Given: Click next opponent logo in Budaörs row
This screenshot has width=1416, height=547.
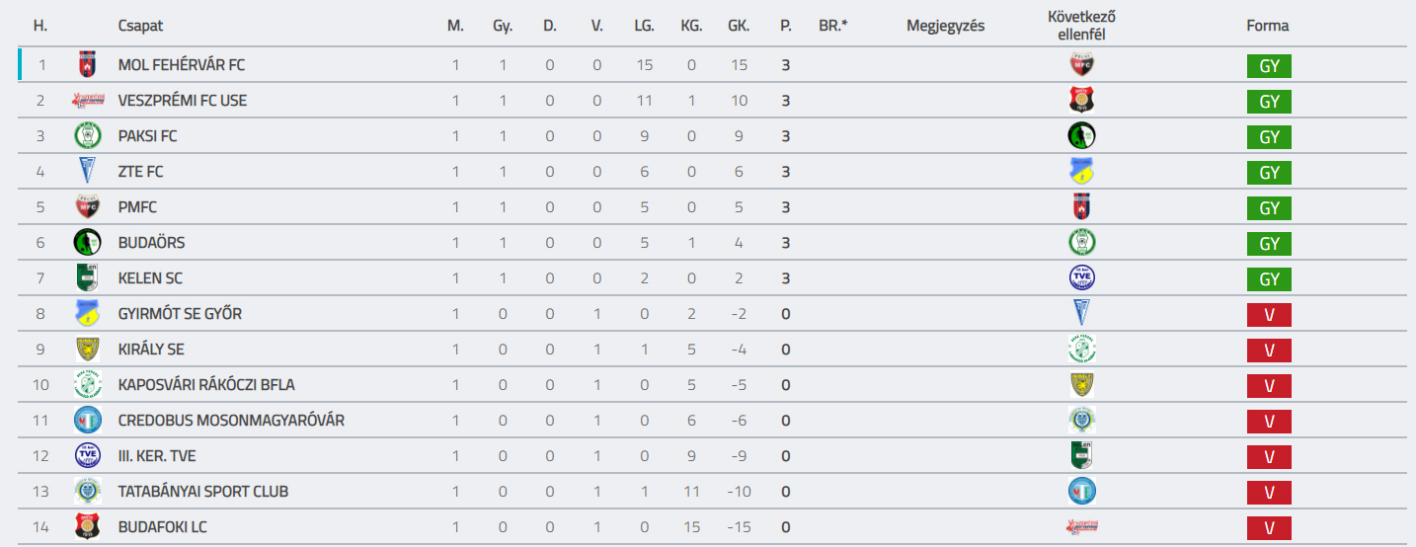Looking at the screenshot, I should point(1082,243).
